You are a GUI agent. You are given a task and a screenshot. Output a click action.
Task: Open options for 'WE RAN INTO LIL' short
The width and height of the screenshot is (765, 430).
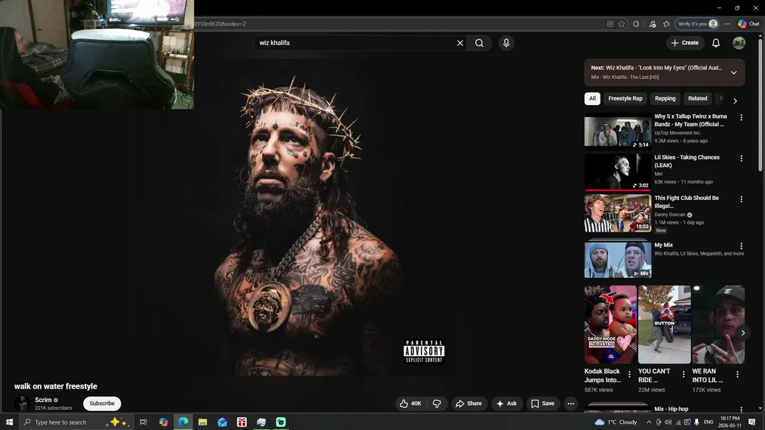(x=738, y=374)
